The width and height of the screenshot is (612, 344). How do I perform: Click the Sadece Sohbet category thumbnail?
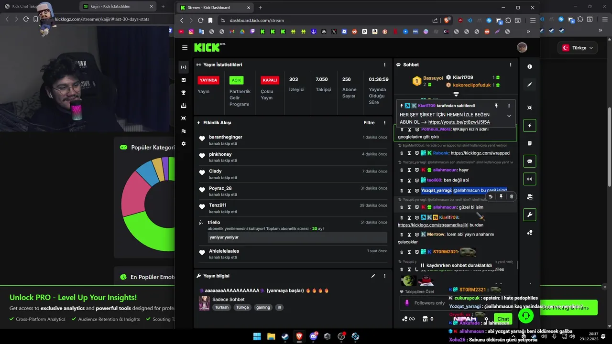(204, 303)
